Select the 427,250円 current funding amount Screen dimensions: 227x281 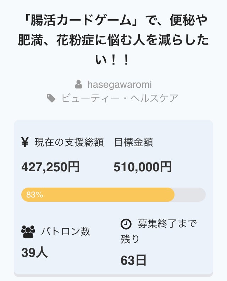tap(50, 167)
